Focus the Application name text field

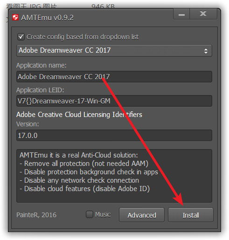114,77
